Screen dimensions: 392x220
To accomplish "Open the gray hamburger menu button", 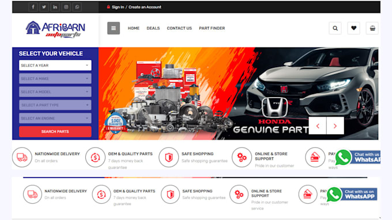I will pyautogui.click(x=114, y=28).
